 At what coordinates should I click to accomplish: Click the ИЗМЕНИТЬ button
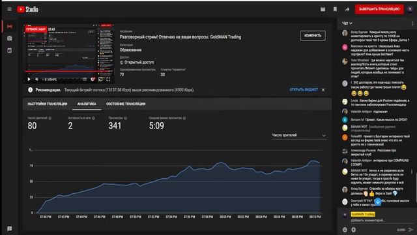[x=313, y=35]
